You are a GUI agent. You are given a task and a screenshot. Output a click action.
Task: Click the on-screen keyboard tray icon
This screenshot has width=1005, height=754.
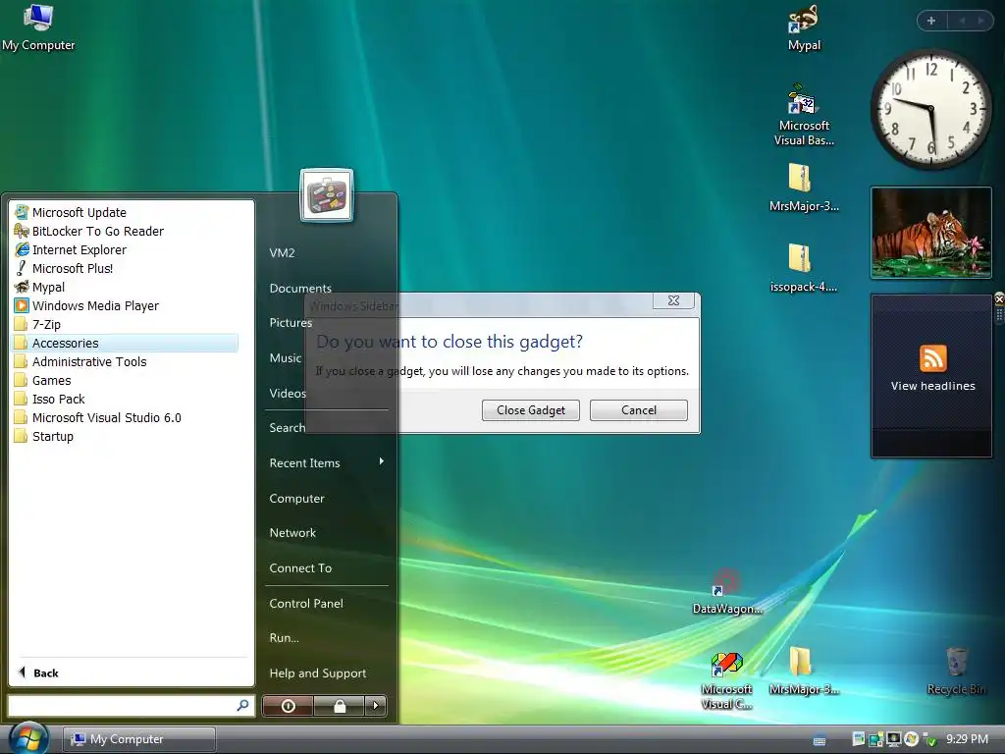pos(820,740)
